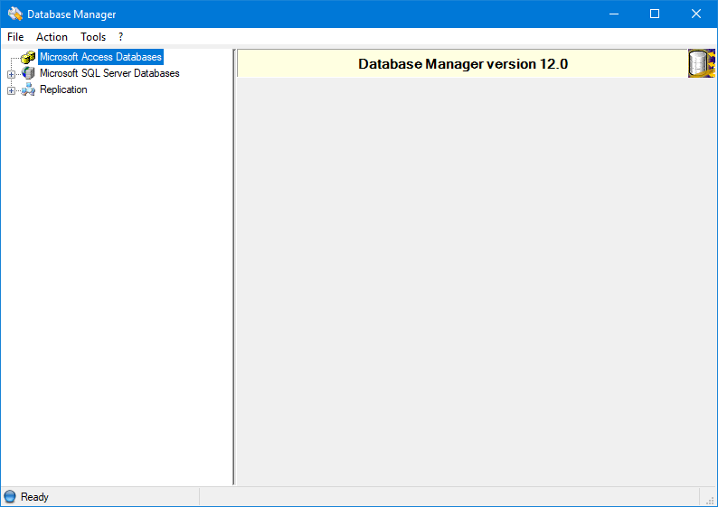The height and width of the screenshot is (507, 718).
Task: Open the Action menu
Action: click(52, 37)
